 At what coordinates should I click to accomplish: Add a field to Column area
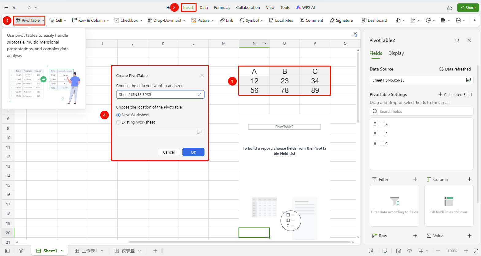click(469, 179)
